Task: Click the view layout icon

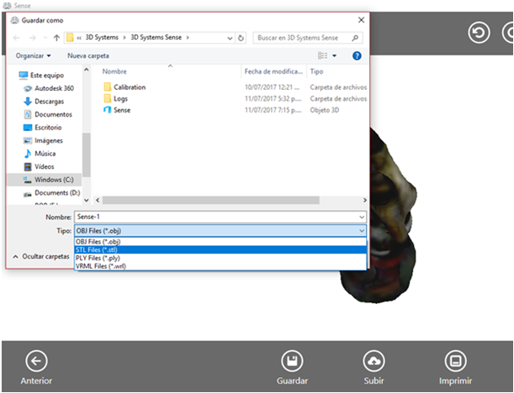Action: tap(322, 55)
